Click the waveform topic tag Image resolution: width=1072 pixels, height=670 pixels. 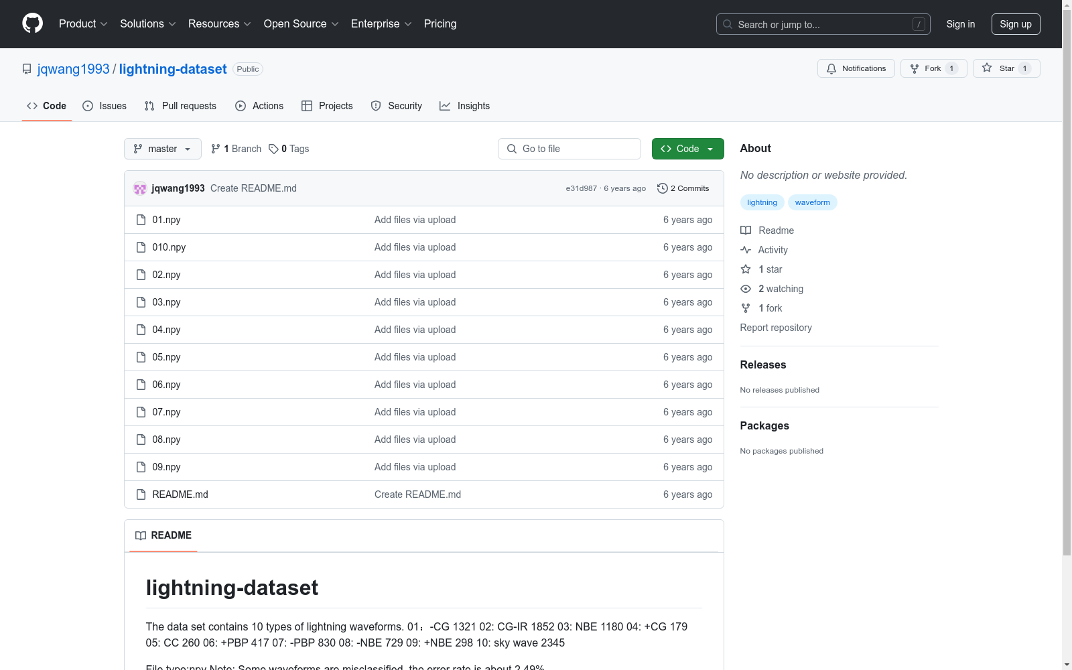pyautogui.click(x=812, y=202)
